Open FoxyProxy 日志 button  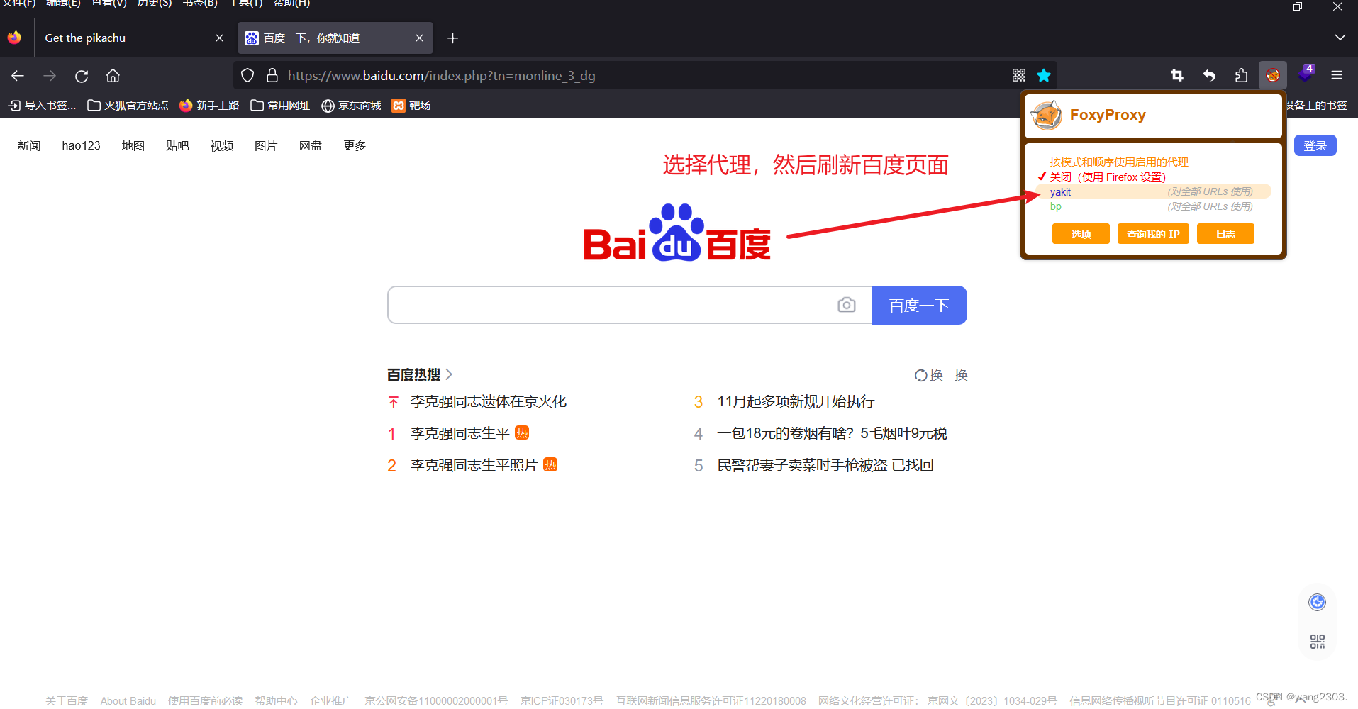pos(1225,234)
